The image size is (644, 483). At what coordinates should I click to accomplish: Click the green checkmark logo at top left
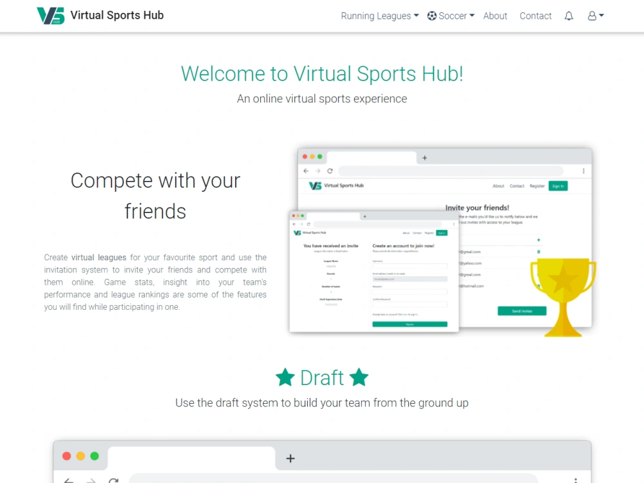pyautogui.click(x=50, y=15)
